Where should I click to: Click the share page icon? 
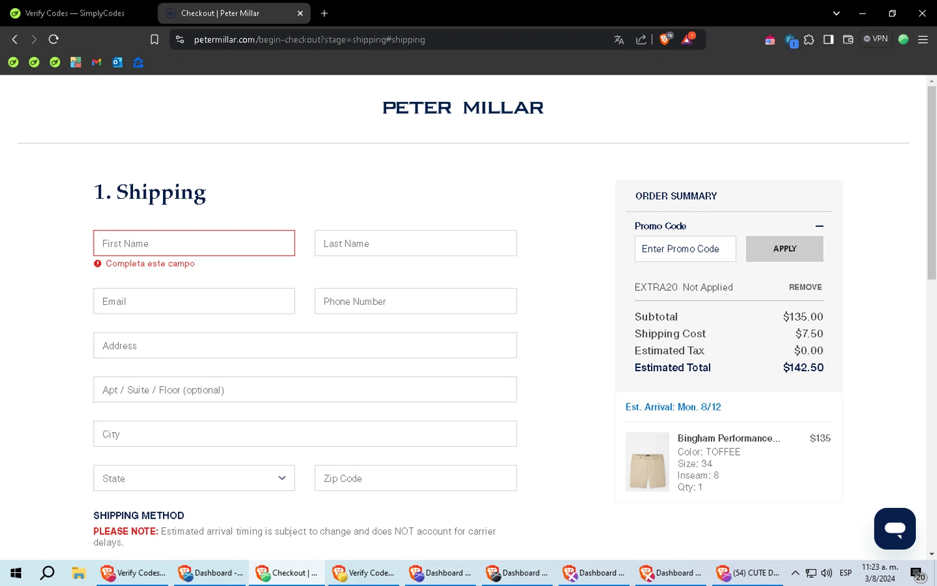pos(641,39)
